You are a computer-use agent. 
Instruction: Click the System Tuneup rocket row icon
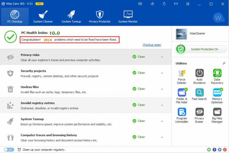point(10,121)
